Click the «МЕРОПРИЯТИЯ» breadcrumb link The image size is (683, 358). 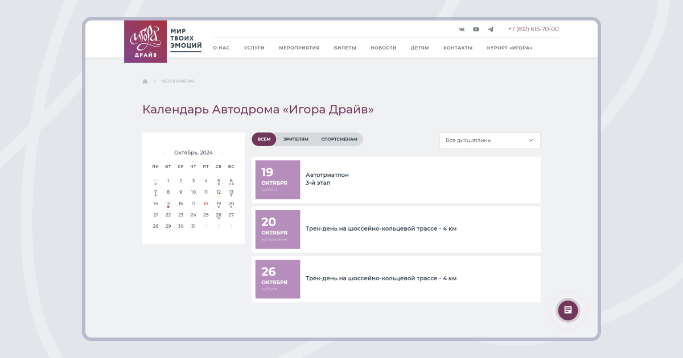178,81
